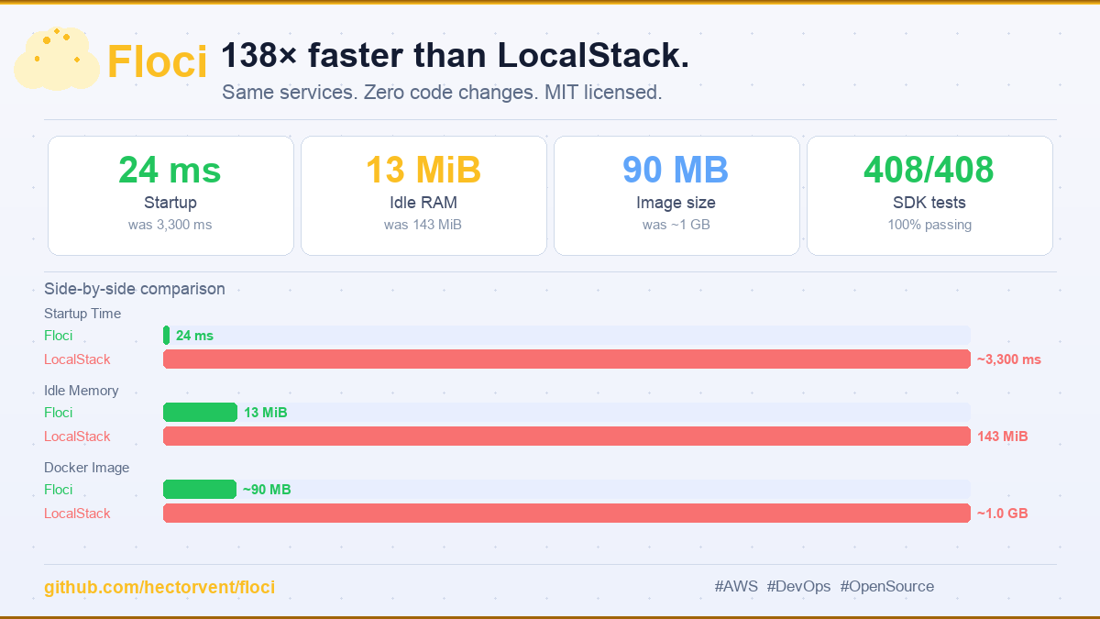Select the '408/408' SDK tests value
The height and width of the screenshot is (619, 1100).
click(x=929, y=170)
